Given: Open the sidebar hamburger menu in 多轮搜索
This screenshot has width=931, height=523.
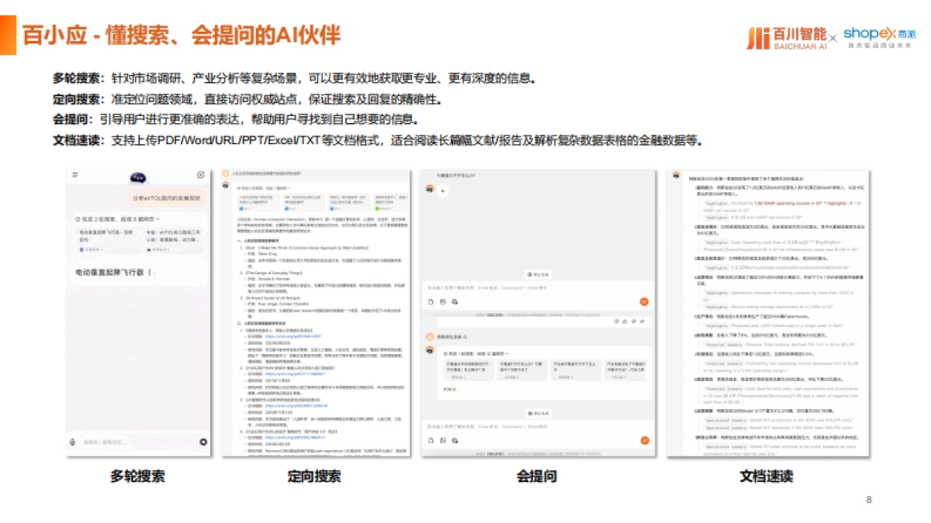Looking at the screenshot, I should click(75, 174).
